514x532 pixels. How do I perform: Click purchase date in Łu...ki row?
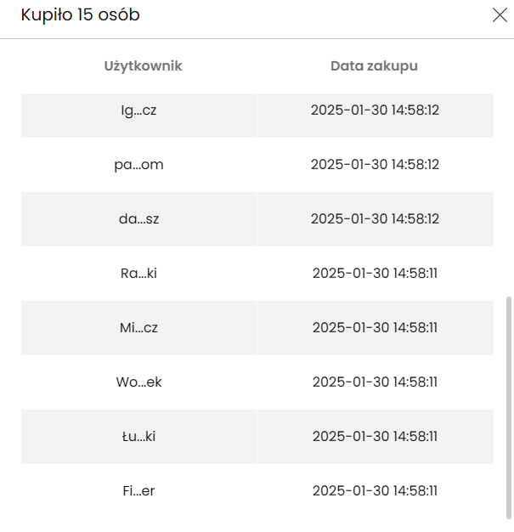click(x=375, y=436)
